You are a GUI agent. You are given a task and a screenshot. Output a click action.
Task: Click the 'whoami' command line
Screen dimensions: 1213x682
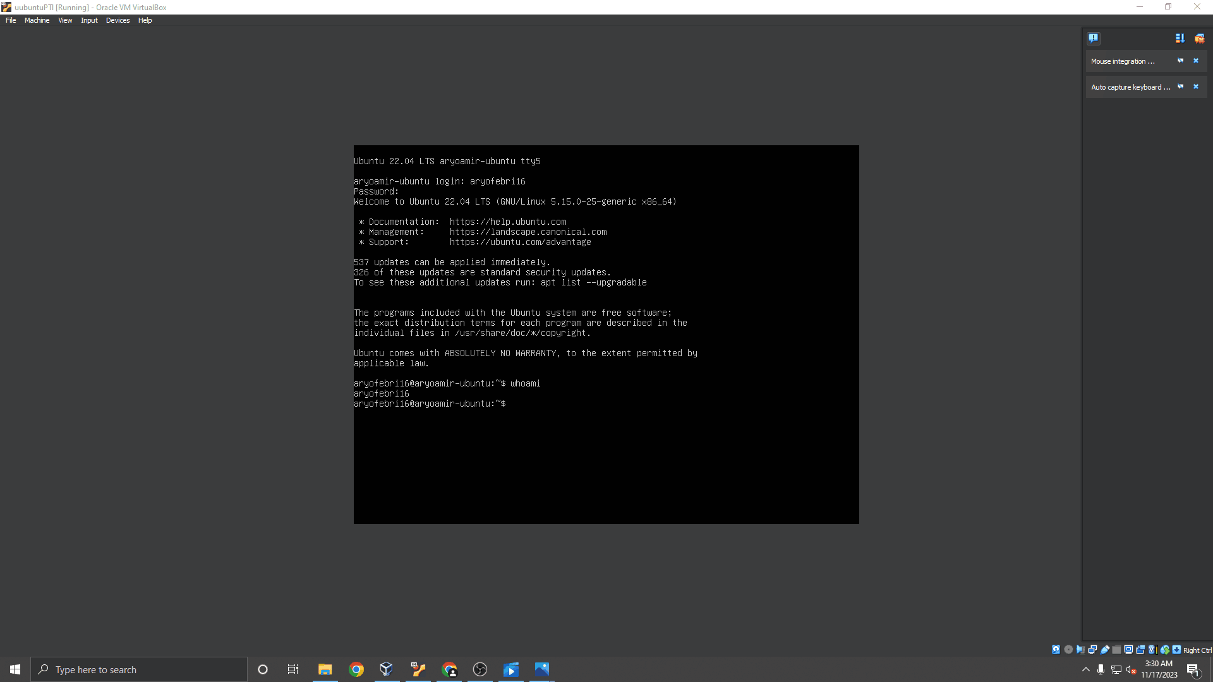click(447, 383)
